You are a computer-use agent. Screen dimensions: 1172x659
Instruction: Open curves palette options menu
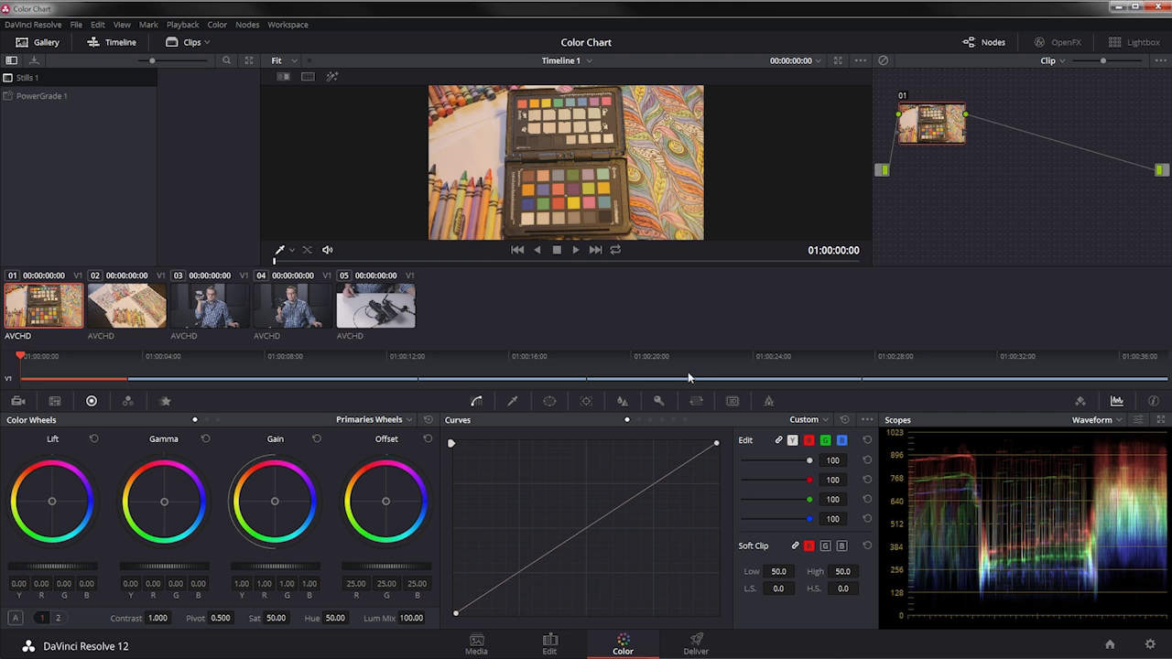(867, 420)
